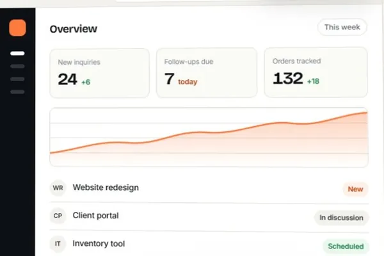Click the +18 change value
Image resolution: width=384 pixels, height=256 pixels.
click(x=313, y=81)
